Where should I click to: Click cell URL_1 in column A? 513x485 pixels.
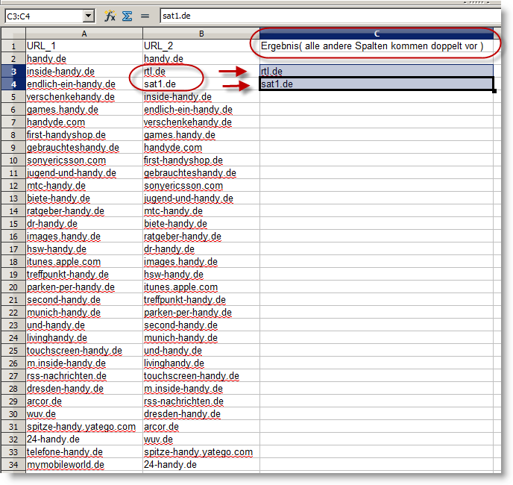pyautogui.click(x=84, y=46)
